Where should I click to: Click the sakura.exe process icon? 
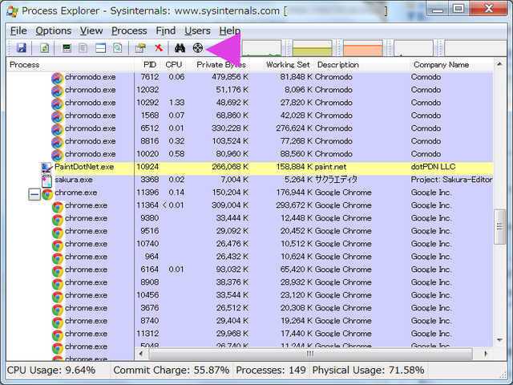click(x=46, y=180)
